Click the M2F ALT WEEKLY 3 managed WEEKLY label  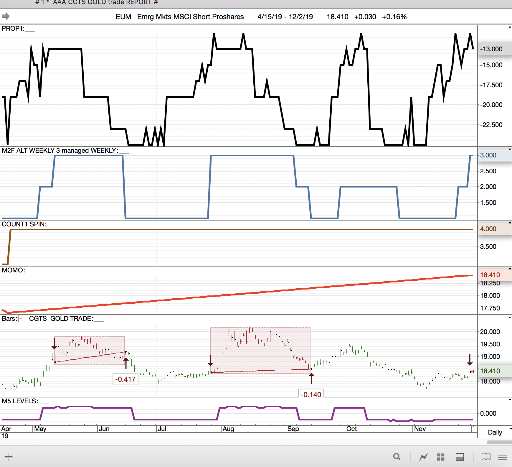60,150
